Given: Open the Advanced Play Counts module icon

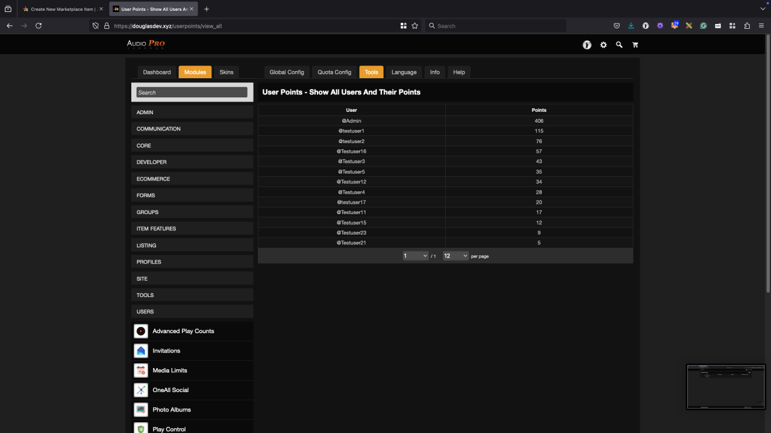Looking at the screenshot, I should click(x=140, y=331).
